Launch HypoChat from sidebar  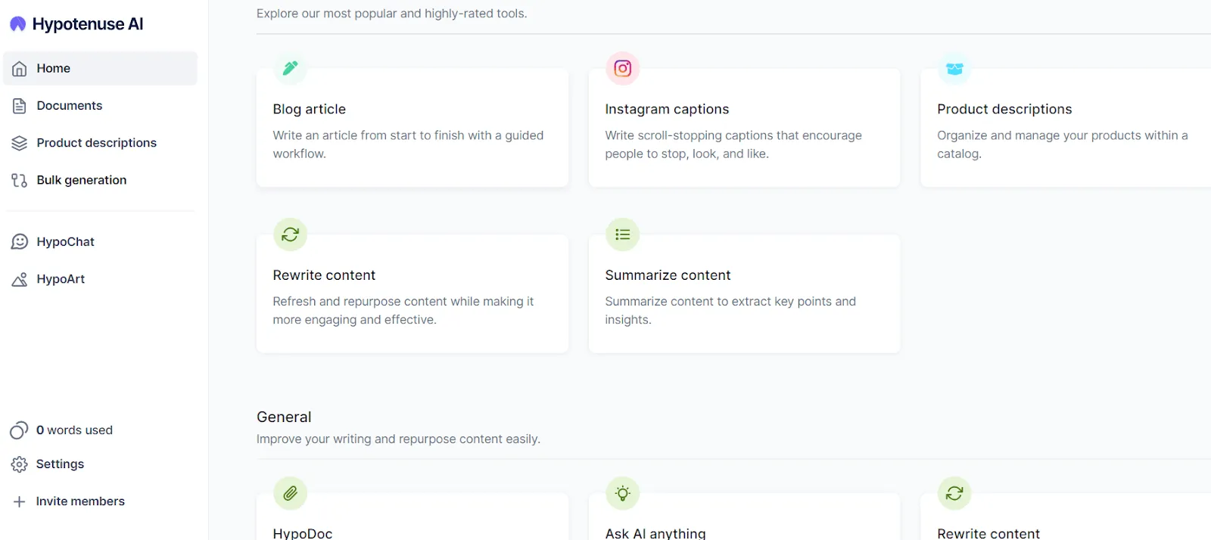(100, 242)
